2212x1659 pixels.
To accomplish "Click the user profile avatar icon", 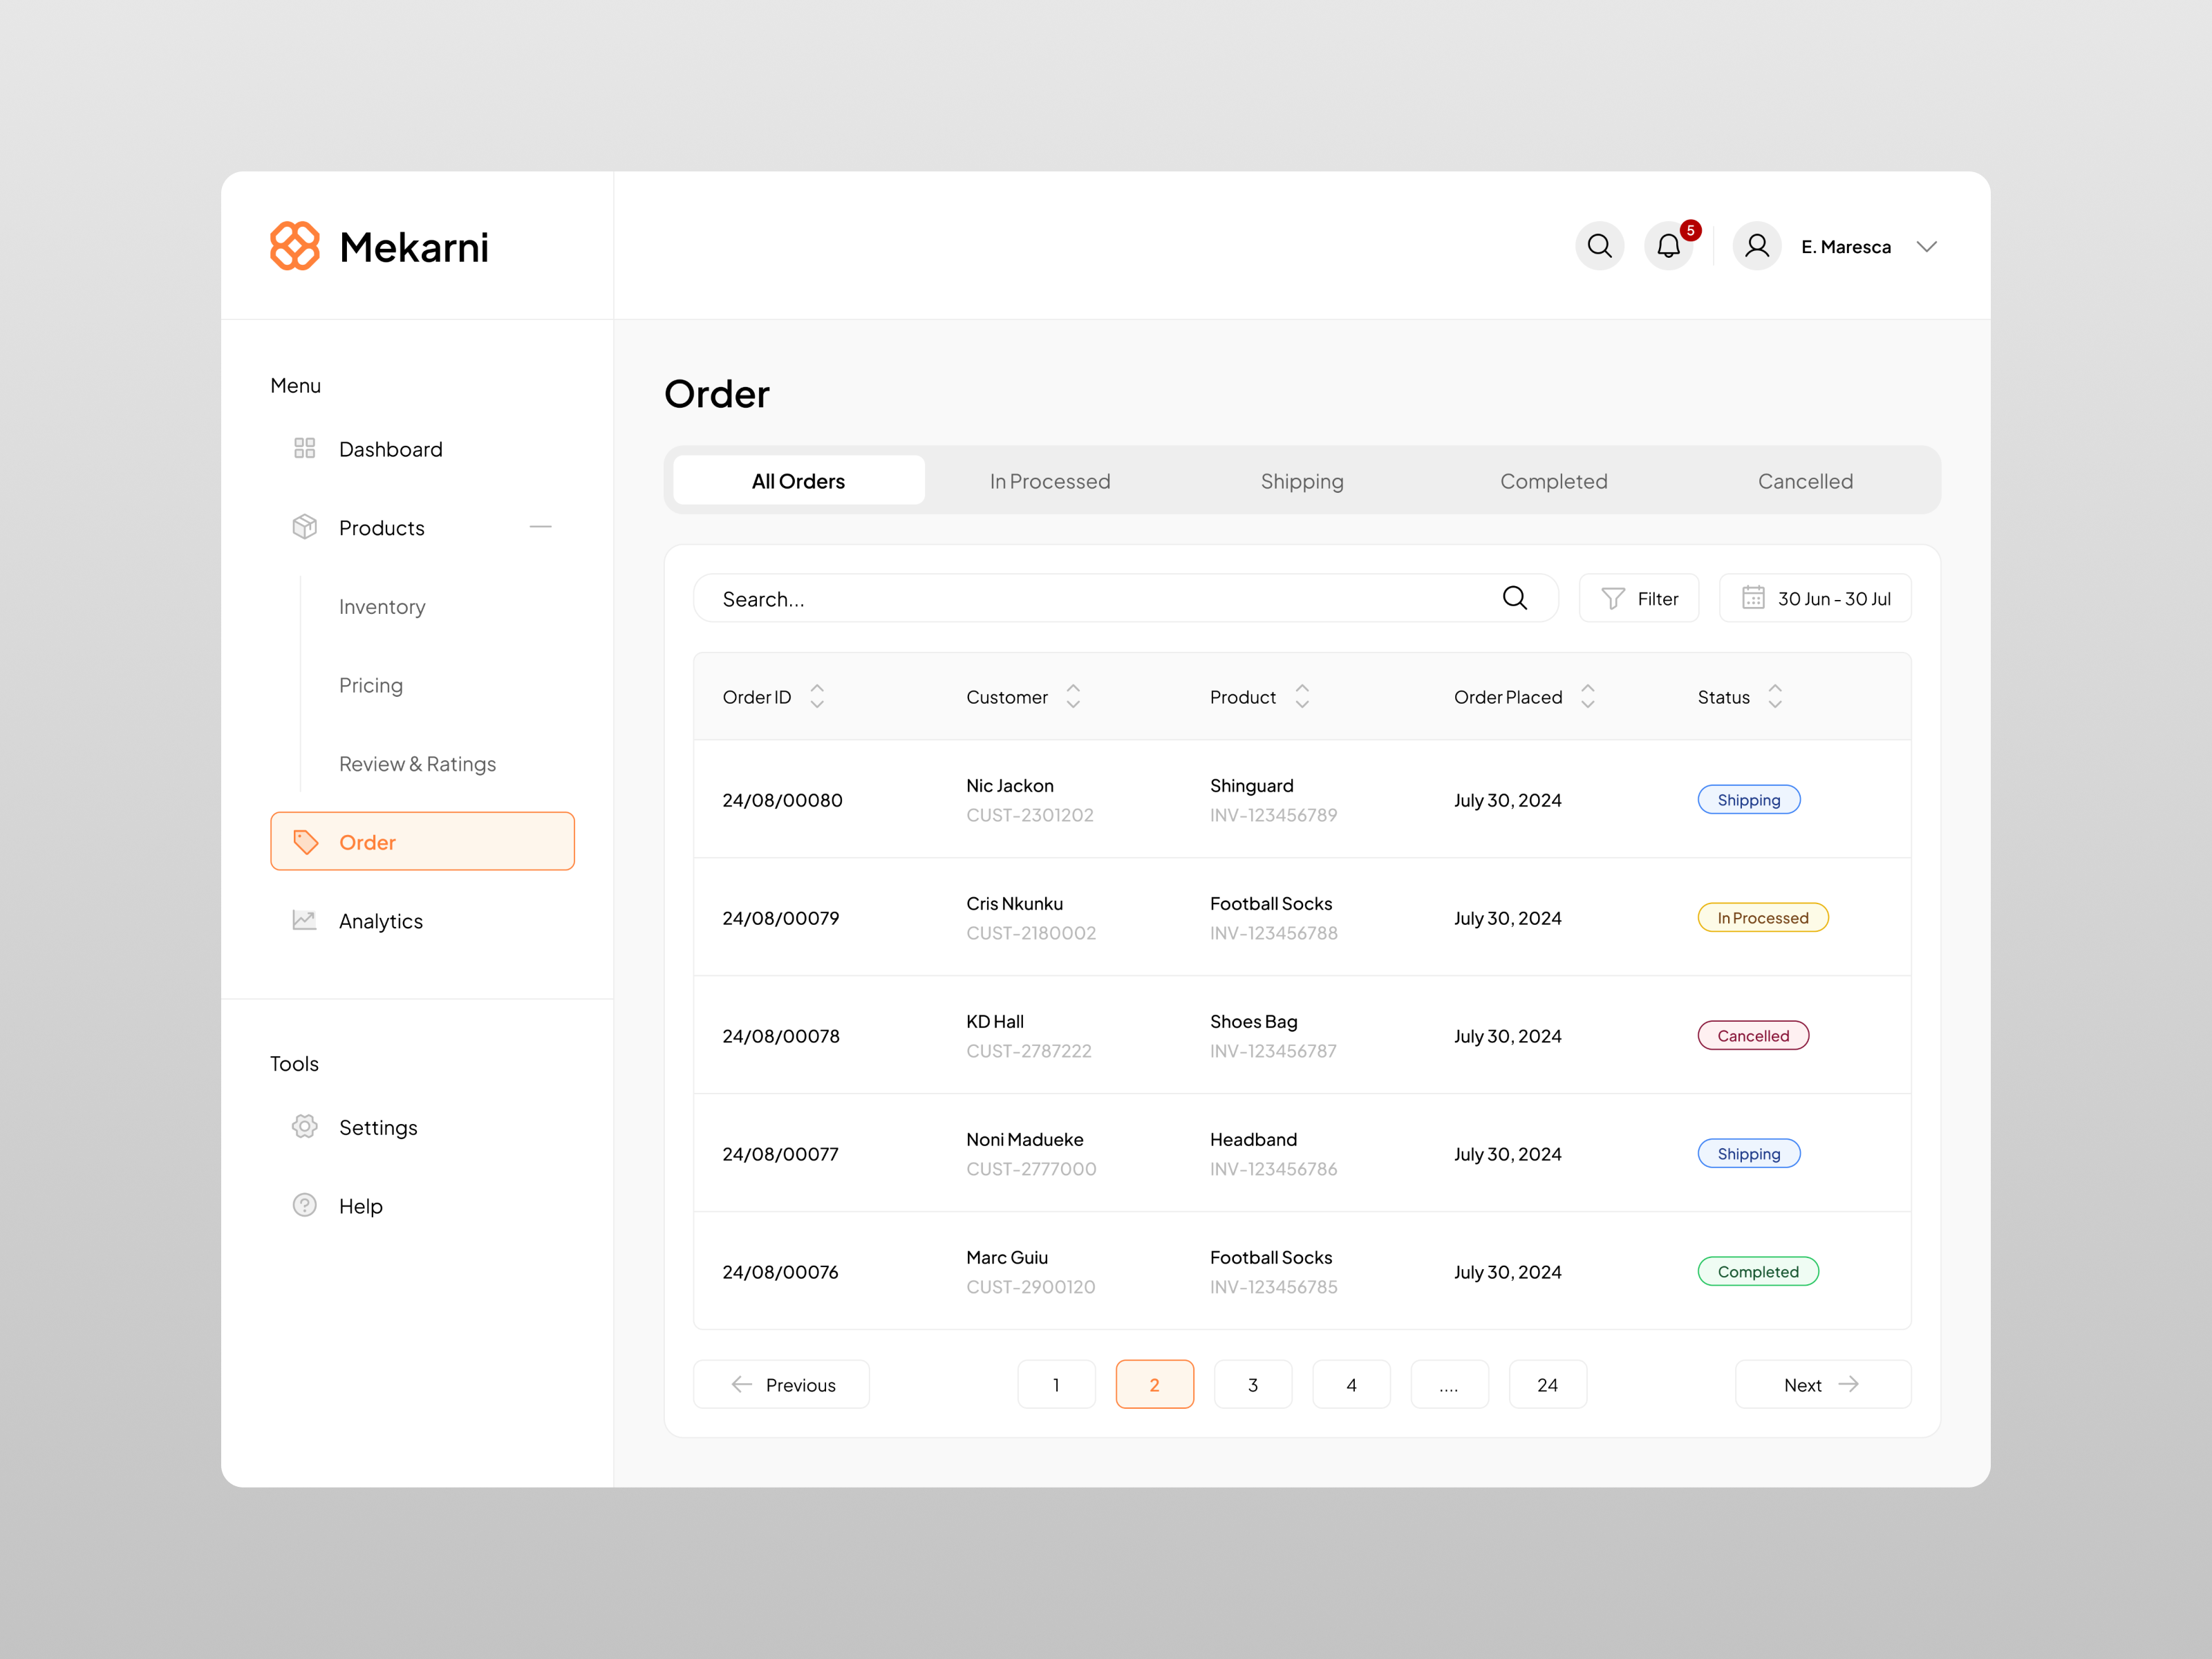I will [x=1757, y=245].
